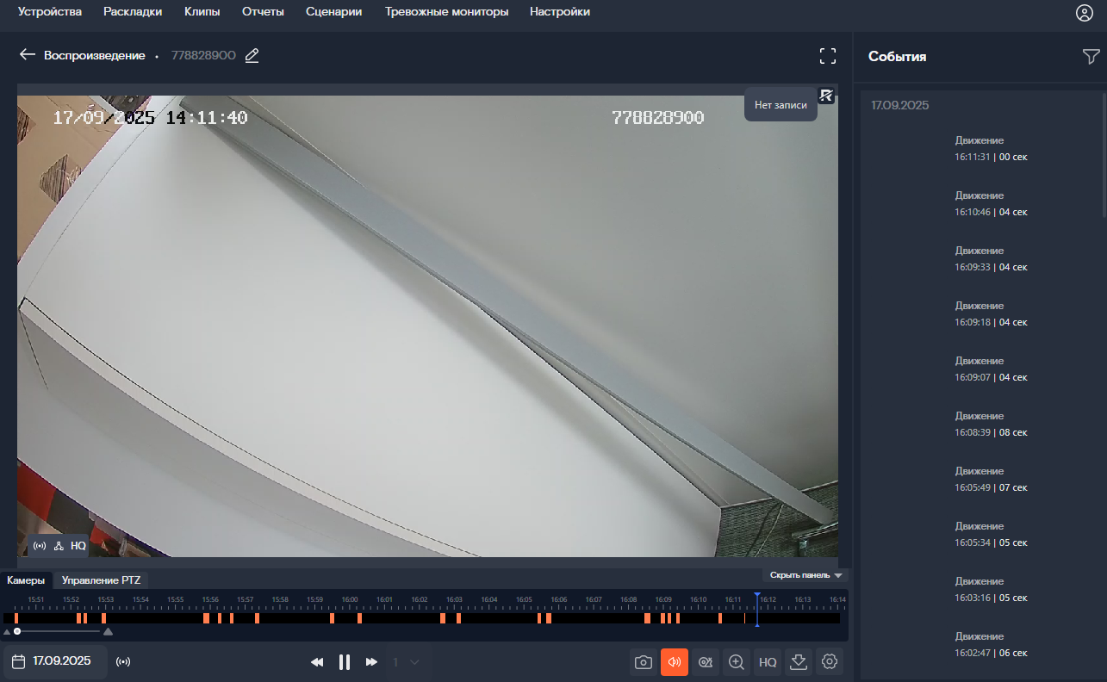
Task: Click the Воспроизведение title
Action: (95, 55)
